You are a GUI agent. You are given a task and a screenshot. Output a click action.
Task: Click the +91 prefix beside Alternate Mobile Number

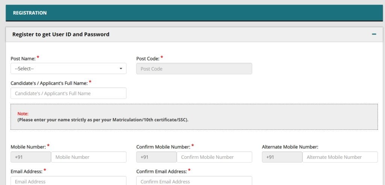pos(282,157)
